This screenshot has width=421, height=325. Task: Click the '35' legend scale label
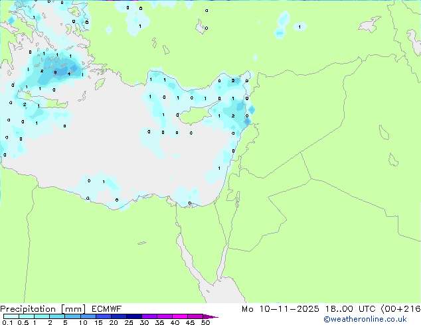159,322
